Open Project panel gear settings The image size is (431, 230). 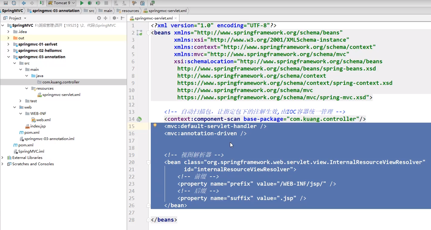(x=115, y=18)
